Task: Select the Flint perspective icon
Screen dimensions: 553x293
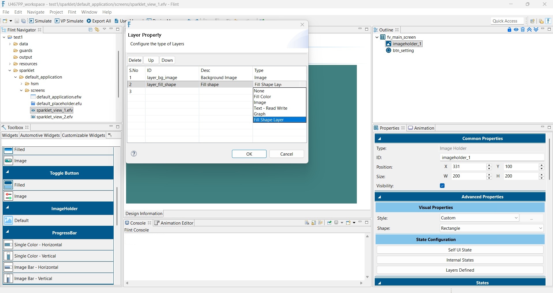Action: [549, 21]
